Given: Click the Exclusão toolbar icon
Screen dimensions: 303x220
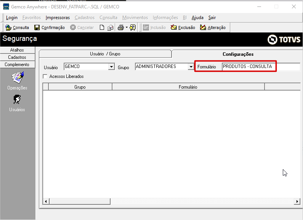Looking at the screenshot, I should click(173, 27).
